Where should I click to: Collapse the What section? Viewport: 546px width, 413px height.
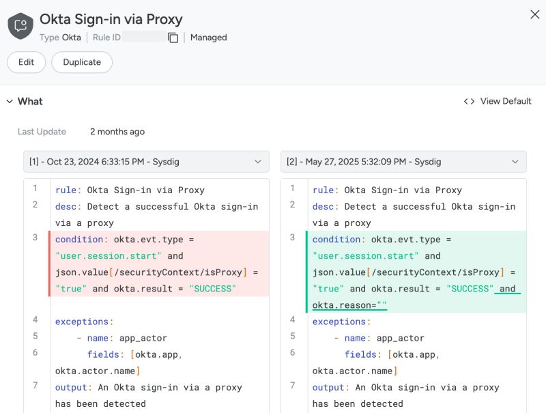coord(10,101)
